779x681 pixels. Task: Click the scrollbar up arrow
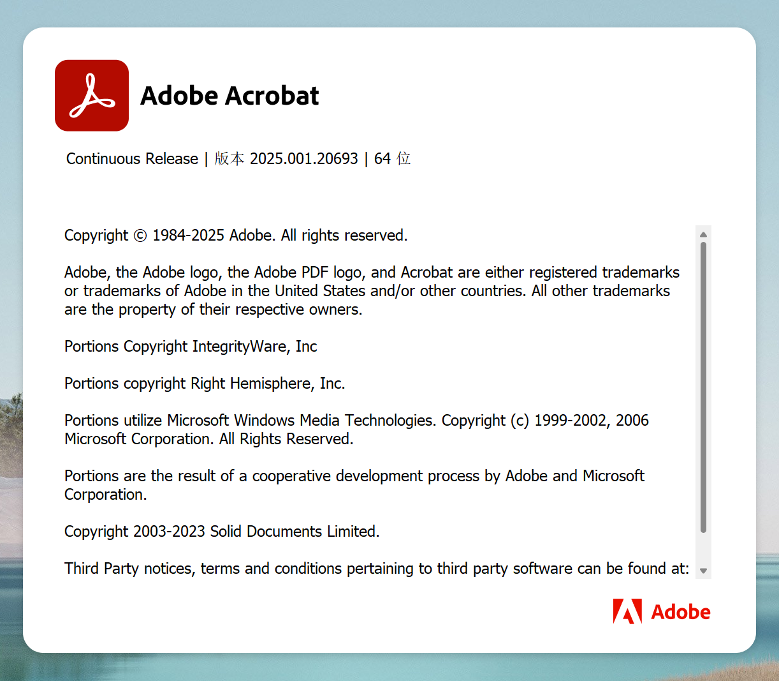pyautogui.click(x=703, y=234)
